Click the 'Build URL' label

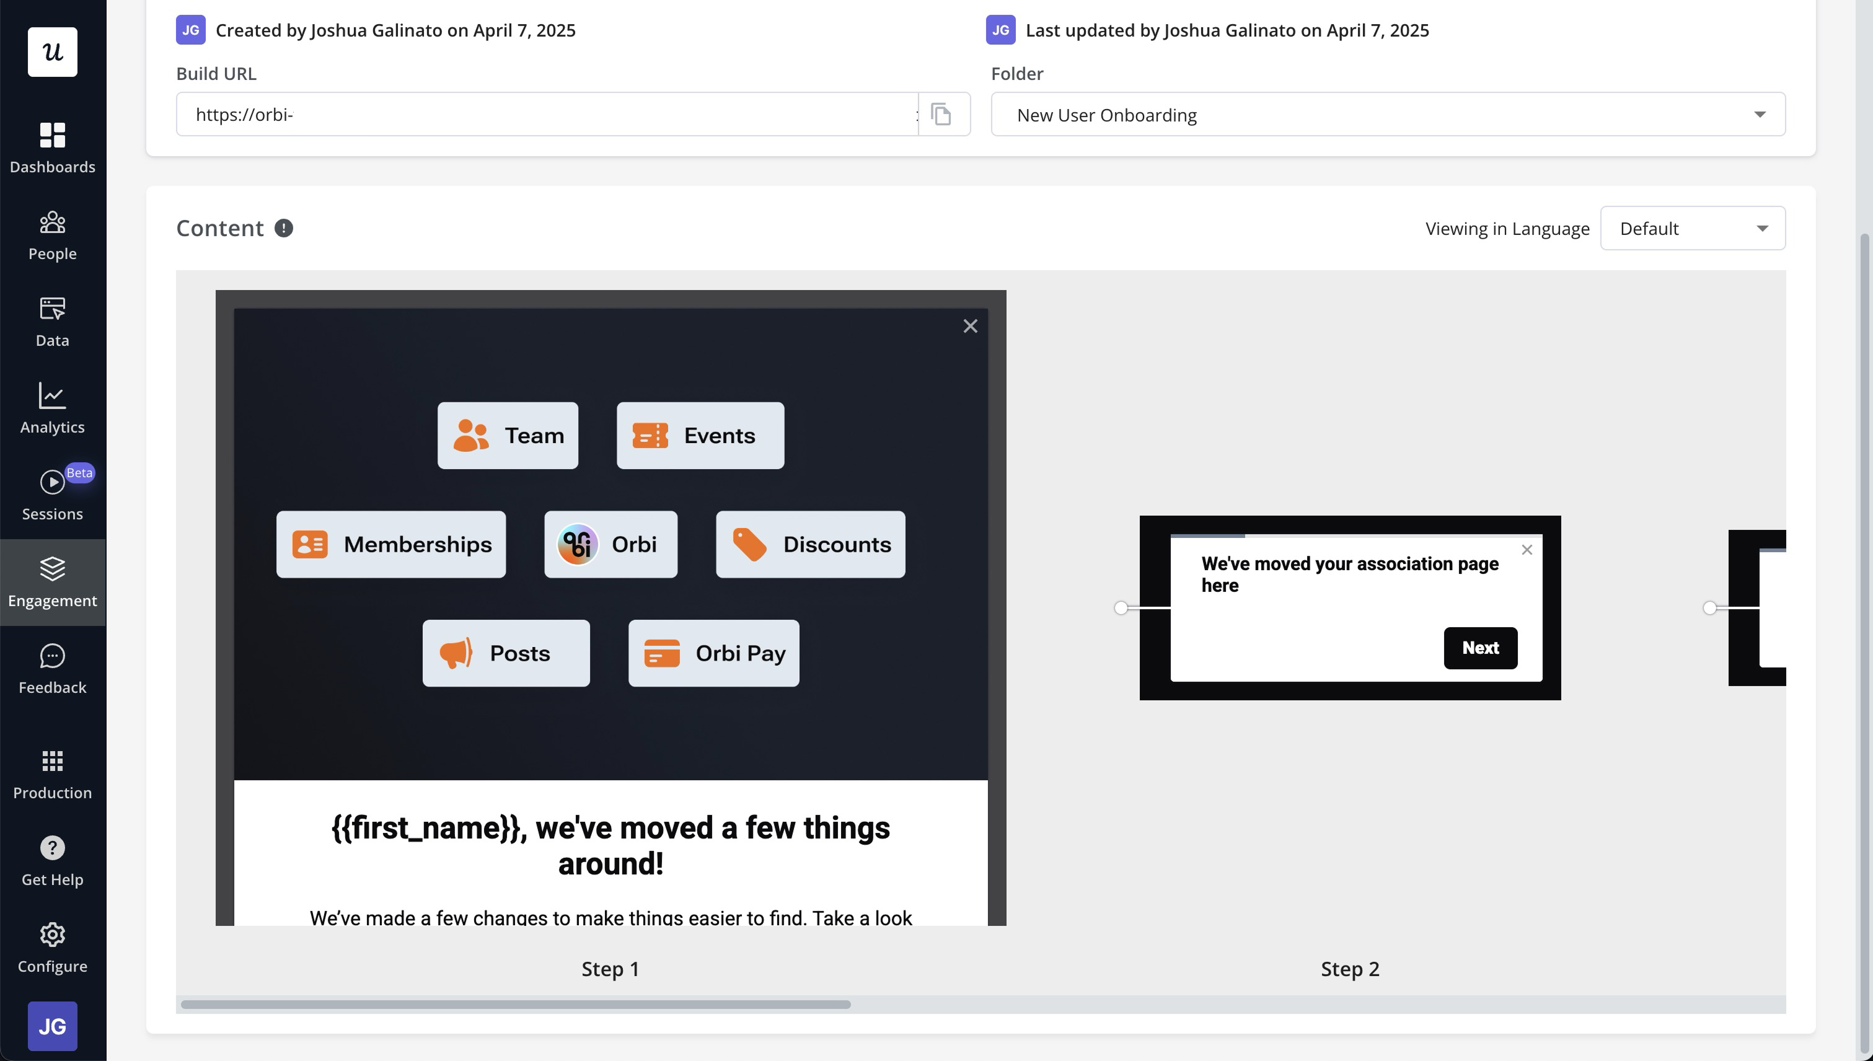(x=216, y=74)
